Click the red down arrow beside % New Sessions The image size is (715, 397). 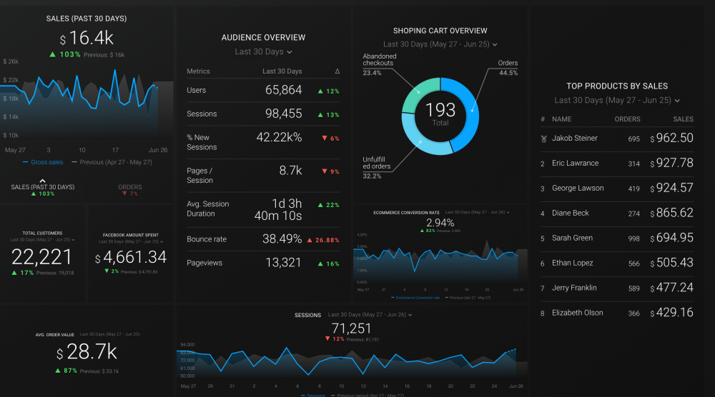325,138
